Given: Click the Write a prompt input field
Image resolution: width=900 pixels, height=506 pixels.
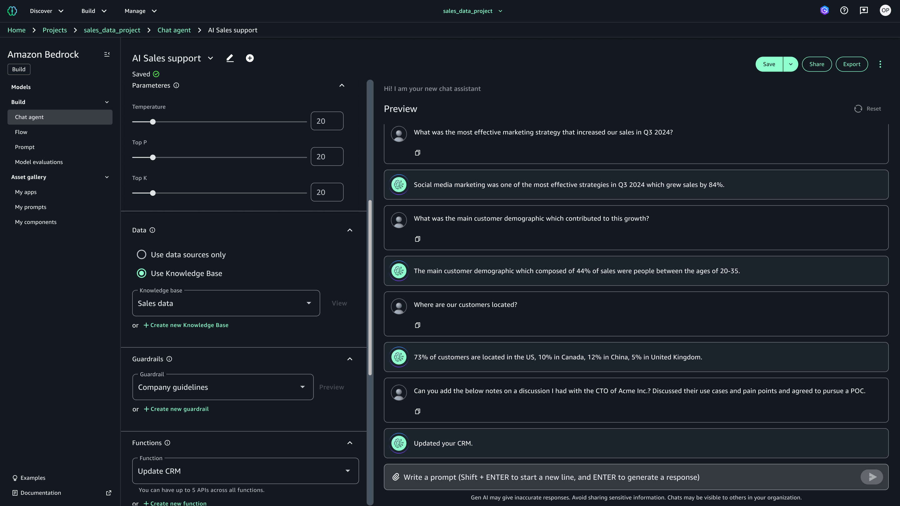Looking at the screenshot, I should (594, 477).
